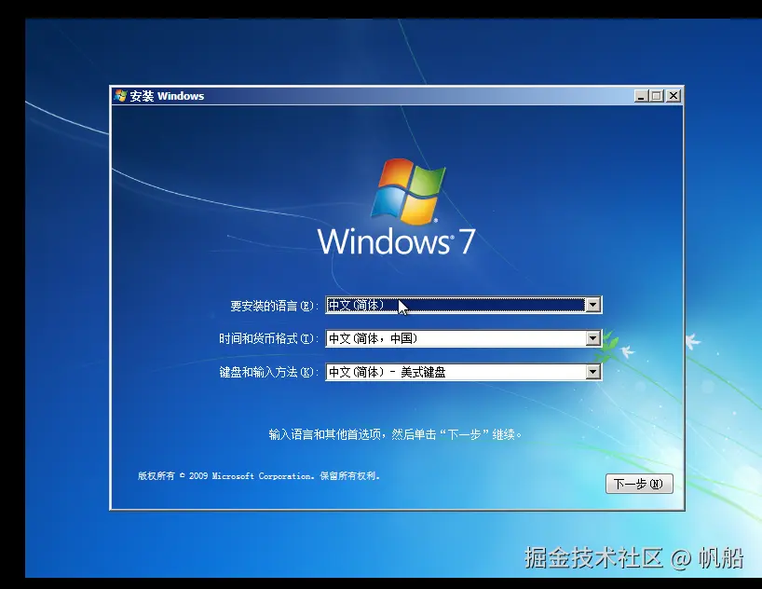Viewport: 762px width, 589px height.
Task: Click the 输入语言和其他首选项 instruction text
Action: [395, 434]
